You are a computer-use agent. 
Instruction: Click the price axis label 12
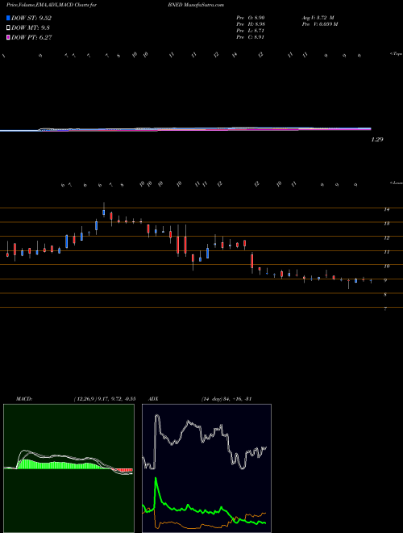pos(386,238)
